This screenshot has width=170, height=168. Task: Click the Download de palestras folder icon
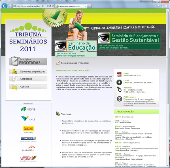pyautogui.click(x=15, y=72)
